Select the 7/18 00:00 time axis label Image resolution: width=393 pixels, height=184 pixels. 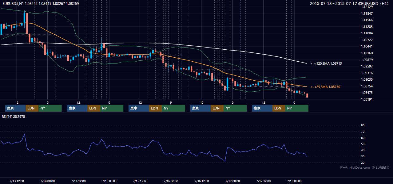[x=294, y=181]
